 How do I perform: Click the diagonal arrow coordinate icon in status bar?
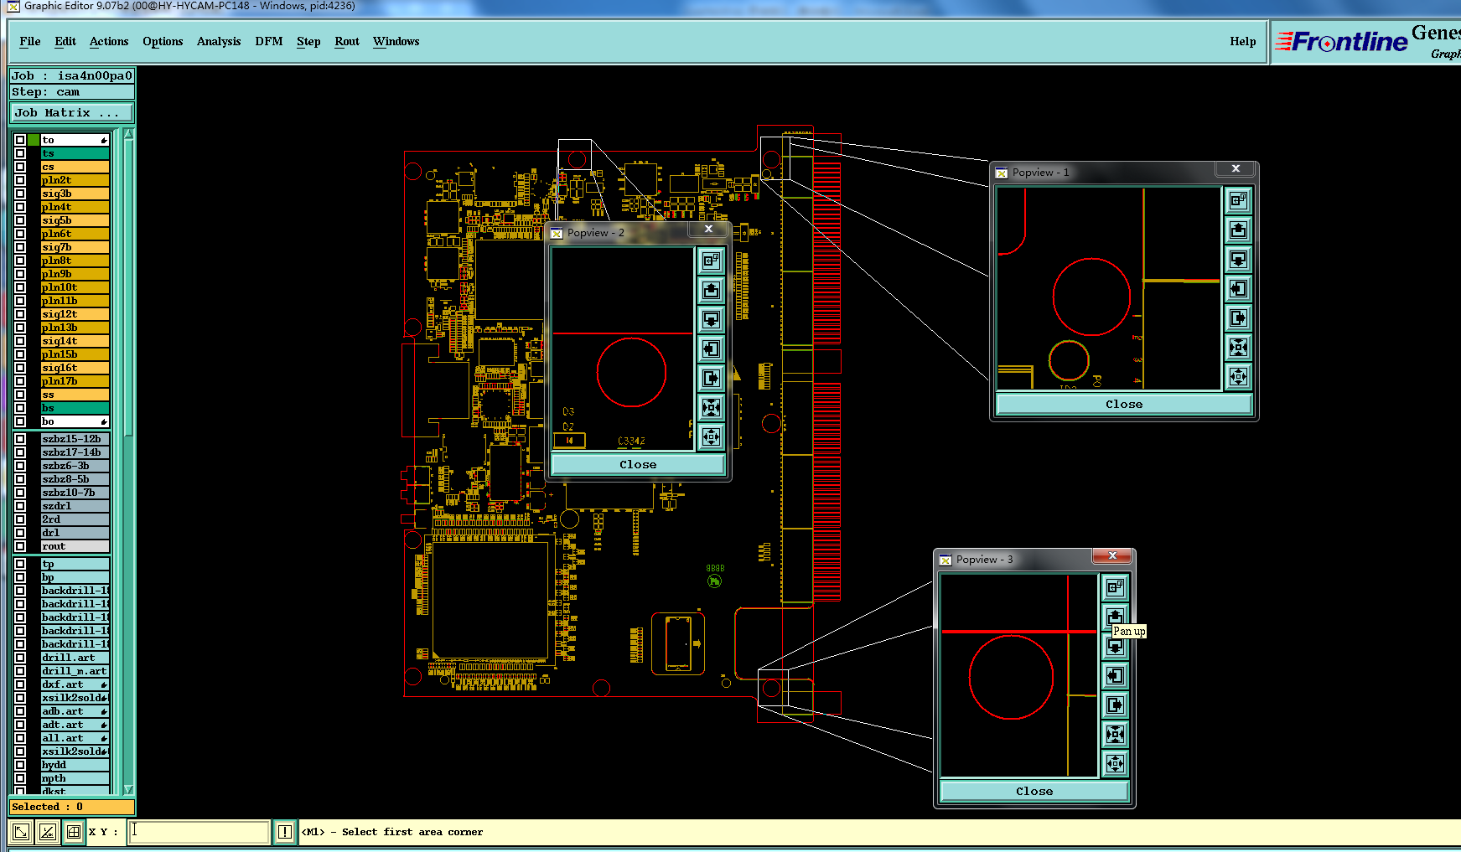(x=21, y=832)
